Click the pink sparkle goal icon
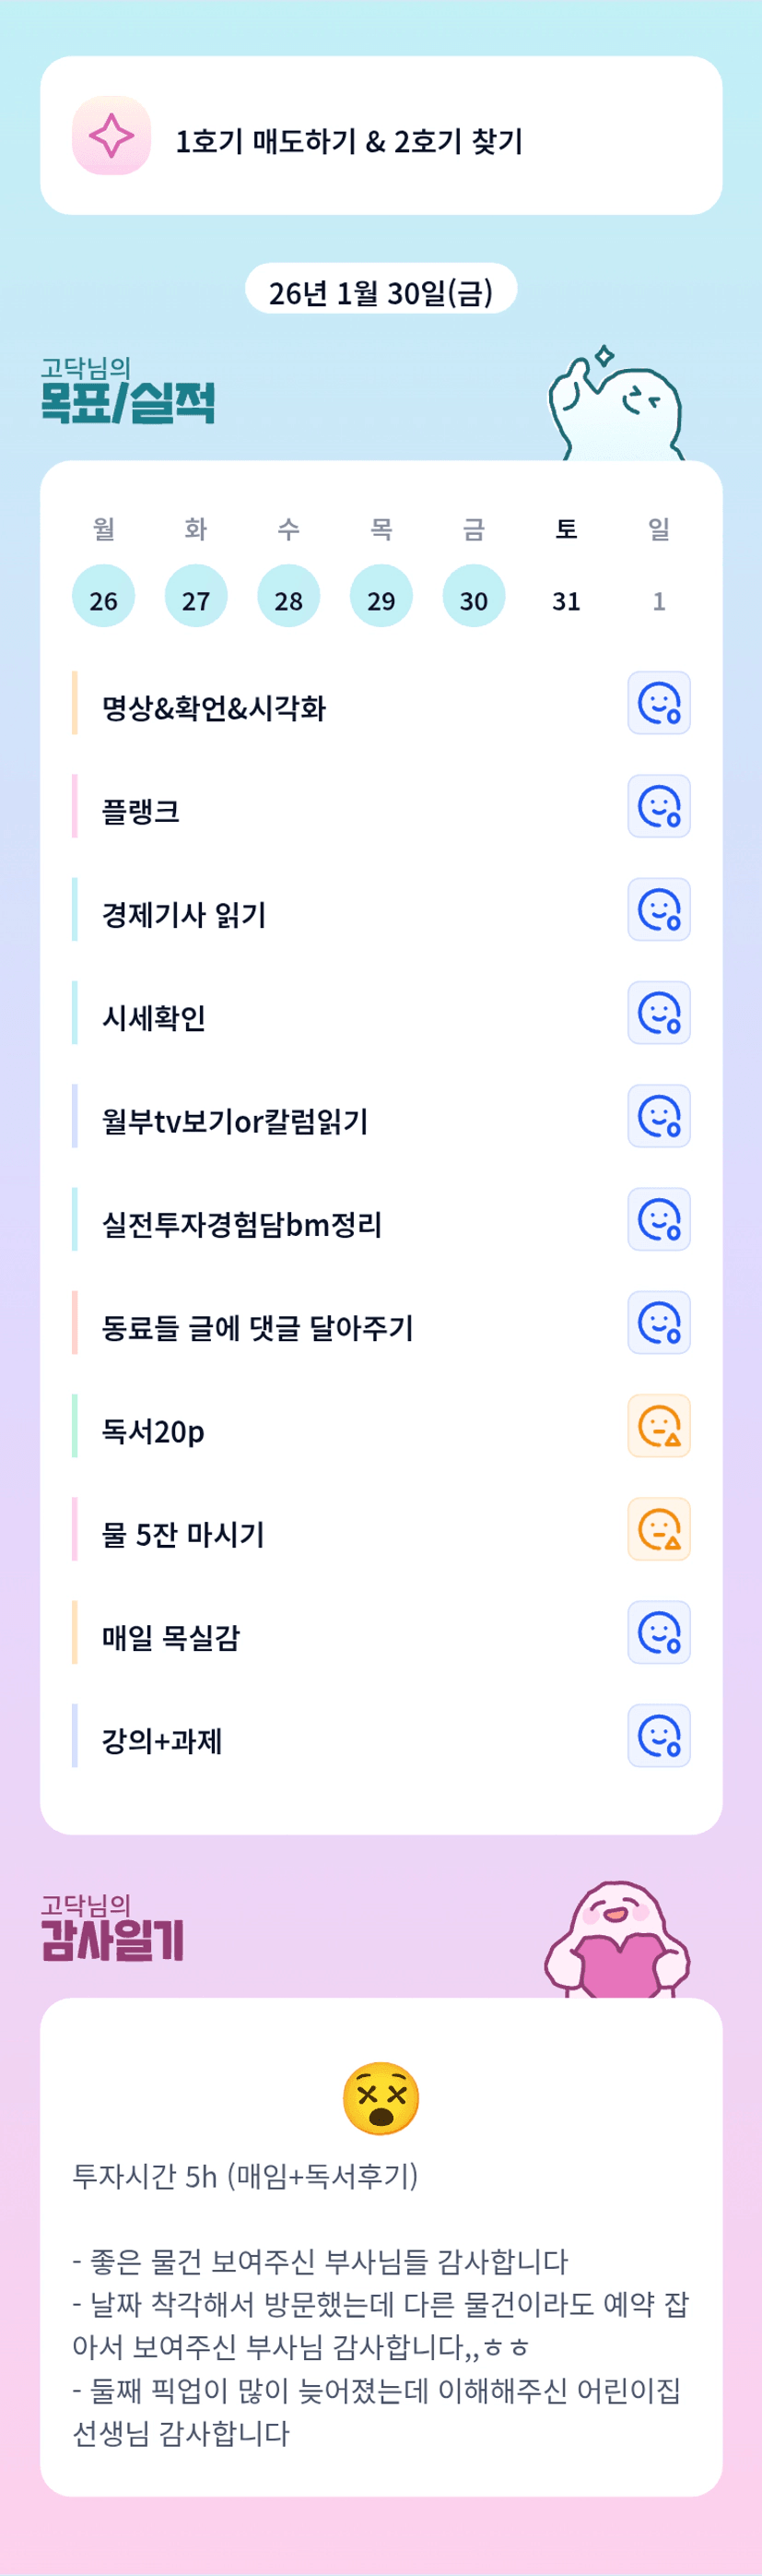Image resolution: width=762 pixels, height=2576 pixels. click(111, 136)
